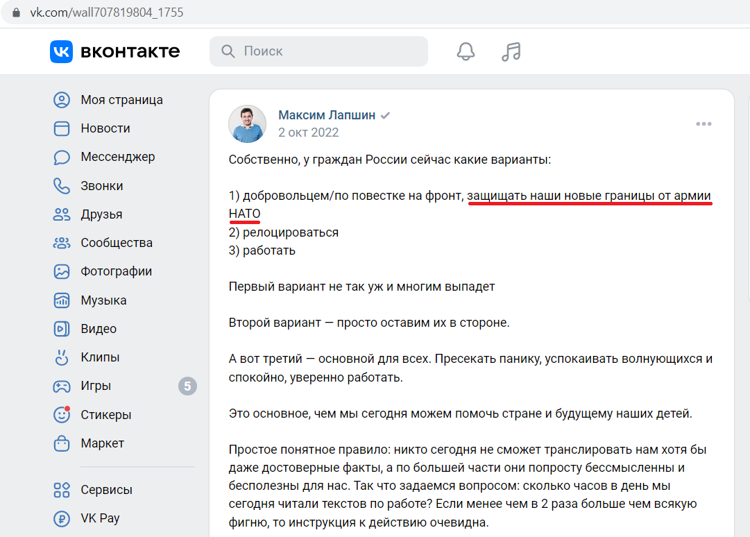Click the Стикеры smiley icon

pyautogui.click(x=62, y=415)
